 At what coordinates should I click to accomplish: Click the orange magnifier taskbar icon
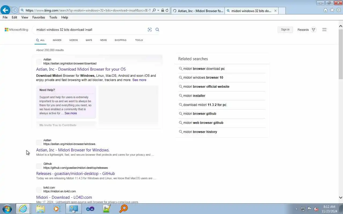point(124,209)
